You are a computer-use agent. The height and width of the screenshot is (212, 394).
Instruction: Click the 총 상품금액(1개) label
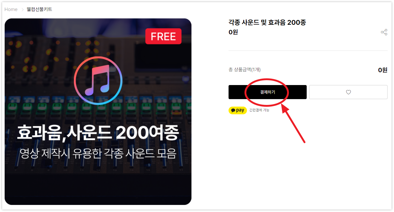click(244, 70)
